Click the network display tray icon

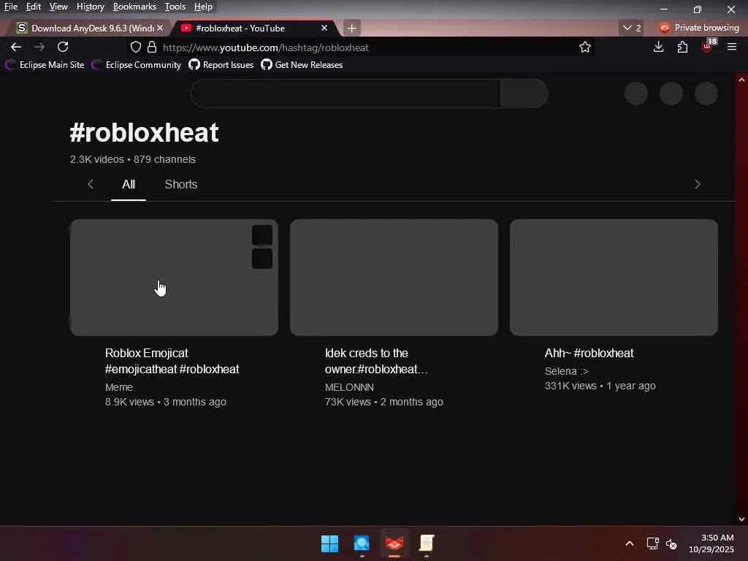pos(652,543)
